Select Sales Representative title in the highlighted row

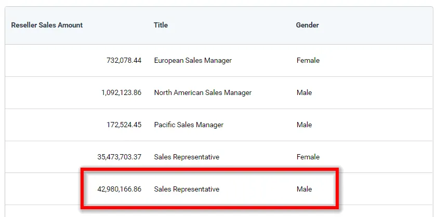click(x=187, y=189)
